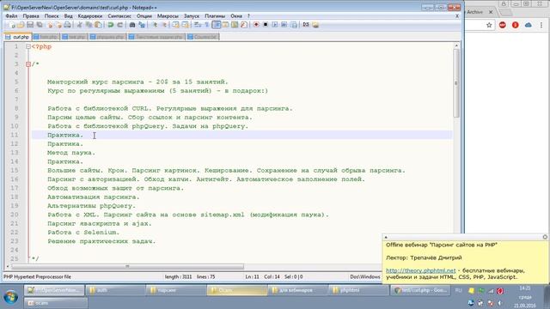Paste using the clipboard toolbar icon
The height and width of the screenshot is (309, 550).
tap(99, 25)
